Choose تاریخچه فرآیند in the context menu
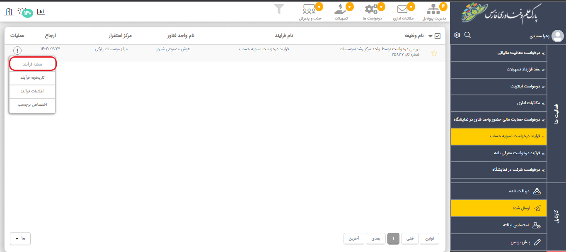566x252 pixels. tap(32, 78)
